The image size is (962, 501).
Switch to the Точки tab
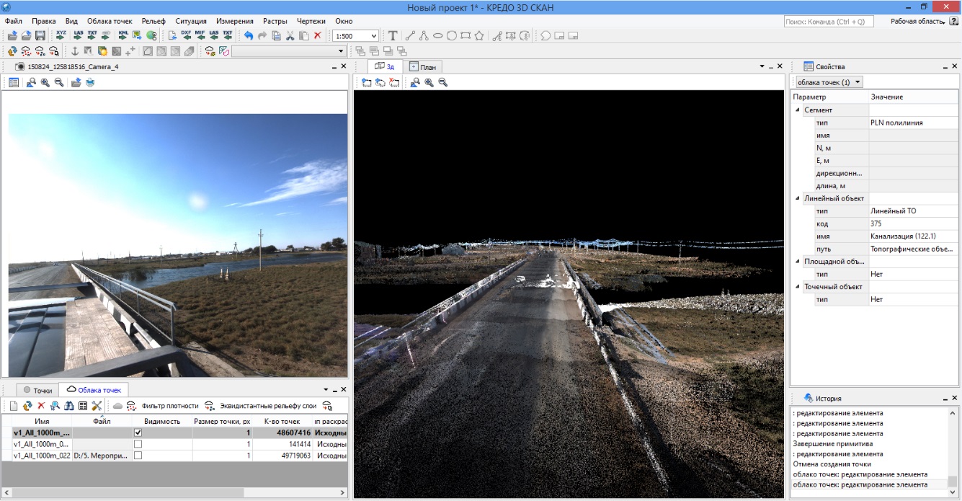click(x=37, y=390)
